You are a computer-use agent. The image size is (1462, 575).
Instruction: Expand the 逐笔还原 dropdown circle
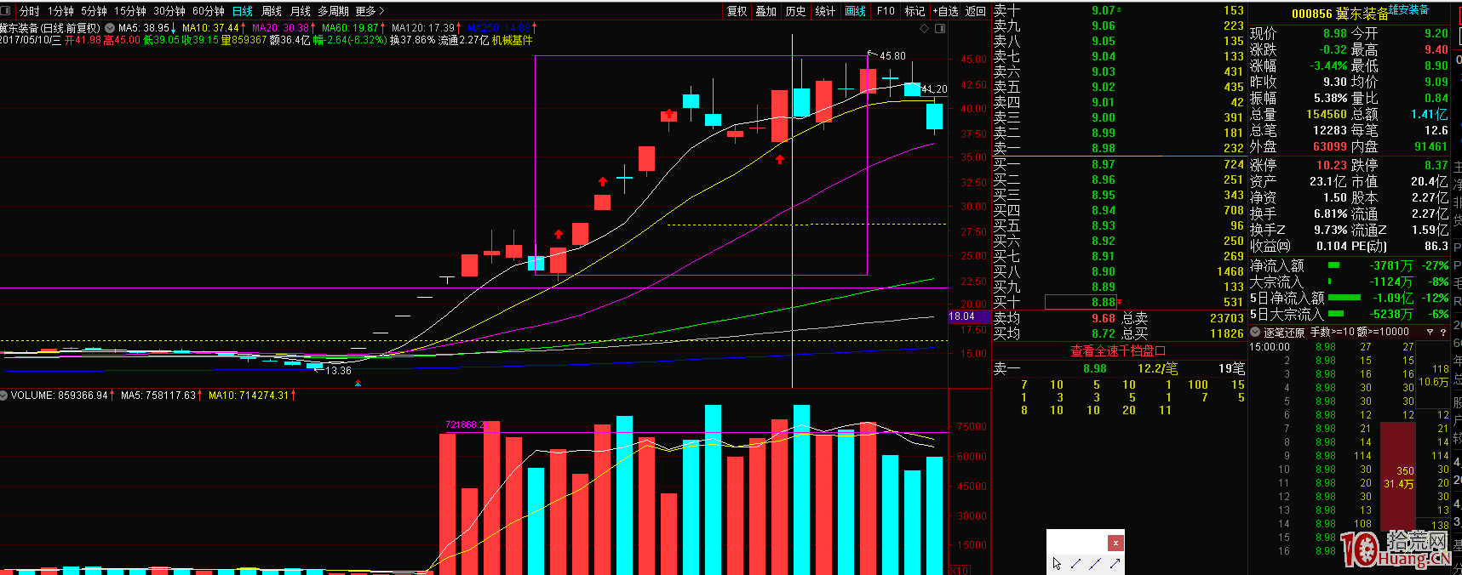(x=1255, y=333)
